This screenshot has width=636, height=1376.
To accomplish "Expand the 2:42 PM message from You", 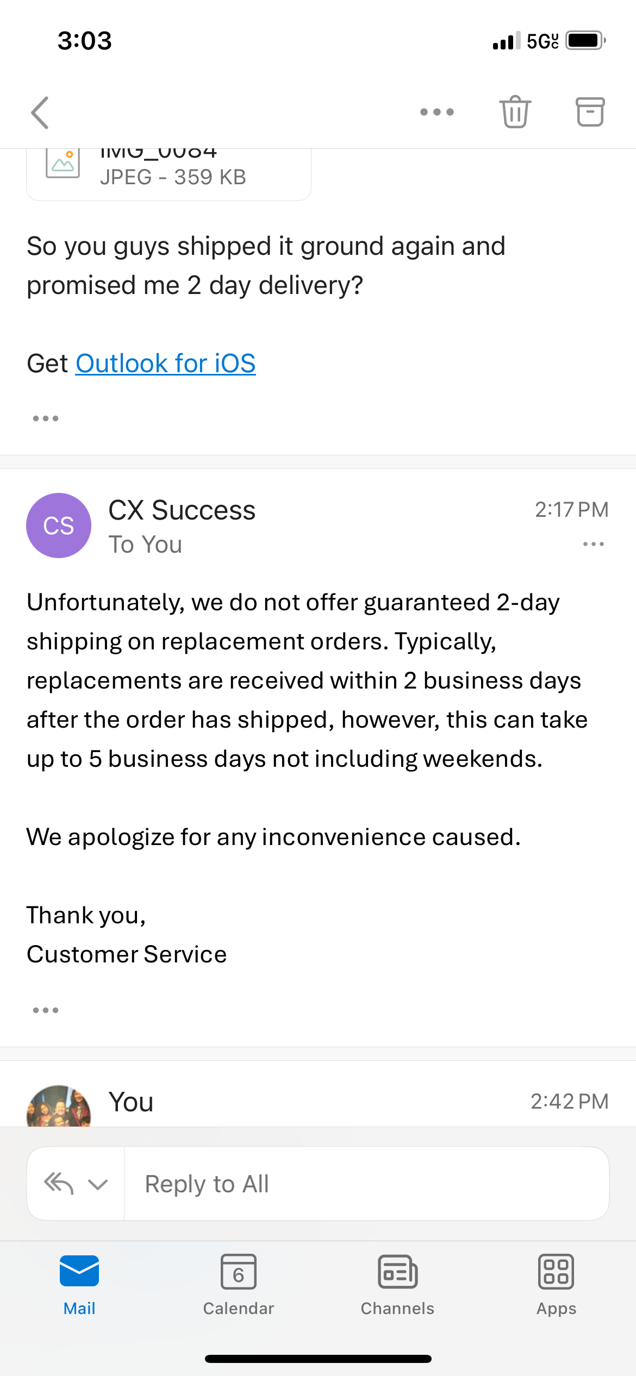I will coord(326,1102).
